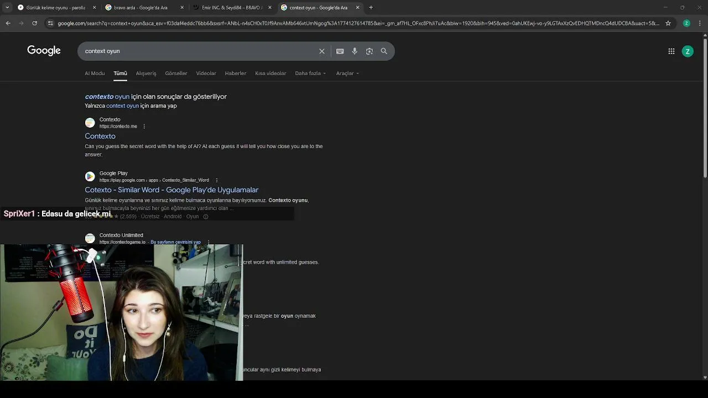Open the Contexto result title link
This screenshot has height=398, width=708.
point(100,136)
